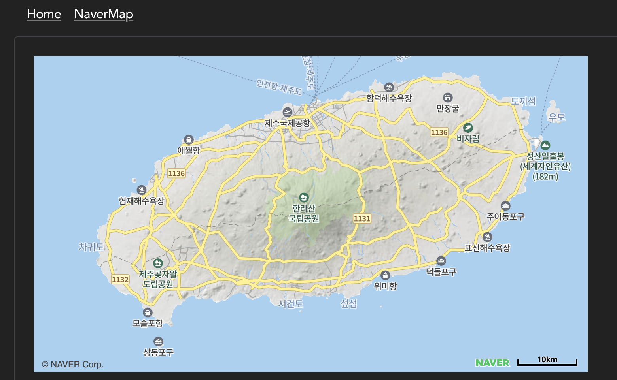Click the 인천항-제주도 ferry route label

(x=279, y=87)
